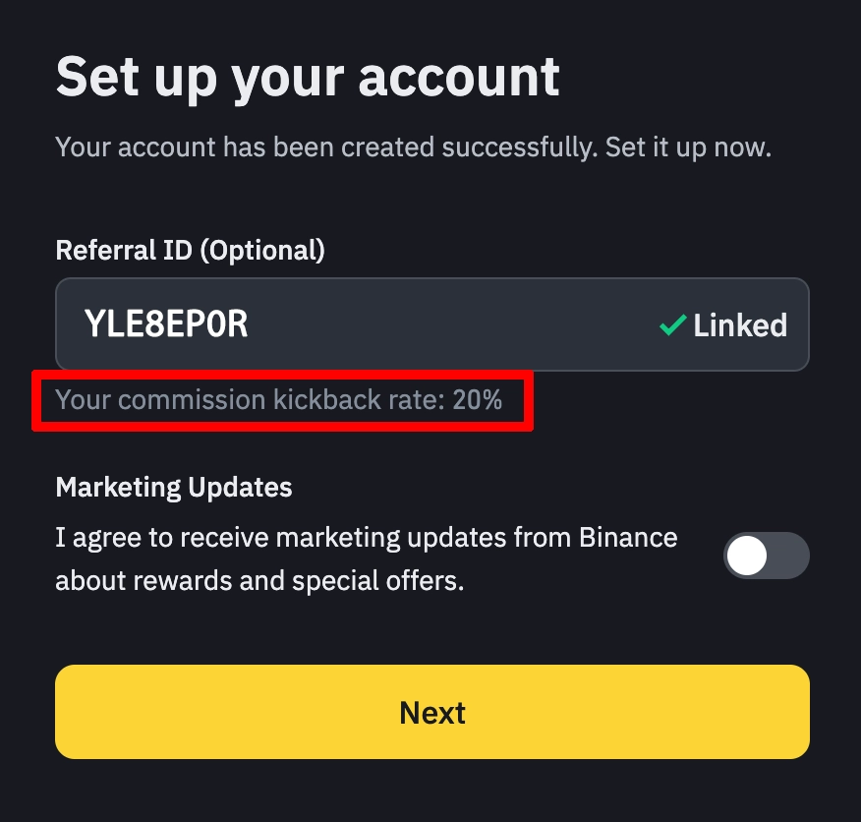
Task: Click into the Referral ID input field
Action: (x=432, y=324)
